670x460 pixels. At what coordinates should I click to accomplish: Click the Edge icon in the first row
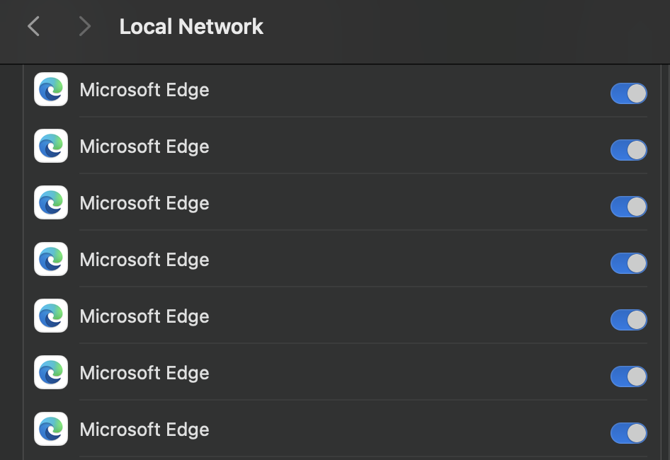tap(51, 90)
